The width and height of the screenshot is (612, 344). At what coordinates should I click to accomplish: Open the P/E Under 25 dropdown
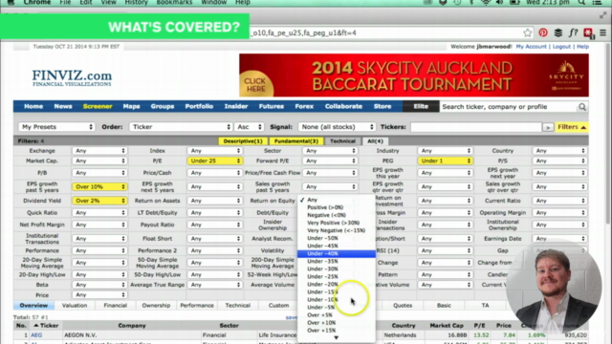214,161
